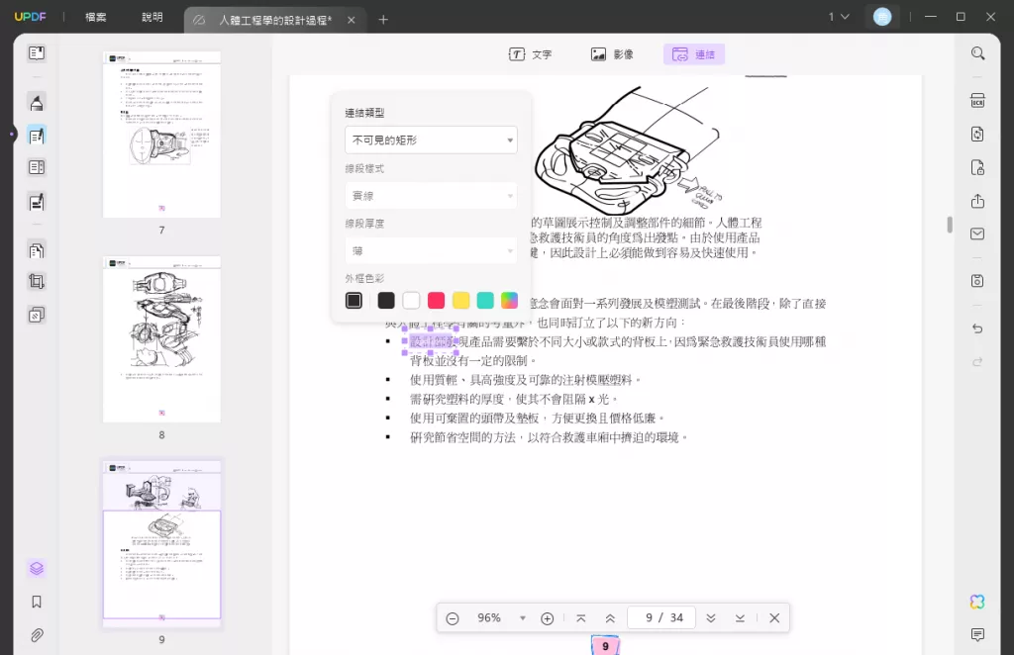Send the file by email icon
This screenshot has width=1014, height=655.
coord(977,234)
